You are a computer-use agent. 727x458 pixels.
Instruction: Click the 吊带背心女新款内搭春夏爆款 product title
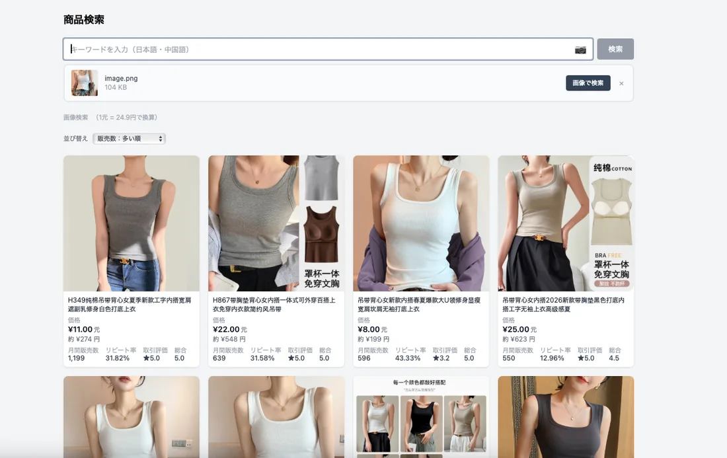coord(418,305)
